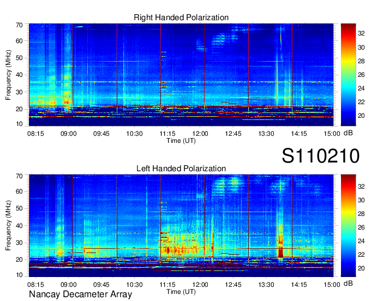Click the 08:15 tick of Left Handed plot
Viewport: 371px width, 301px height.
tap(35, 285)
